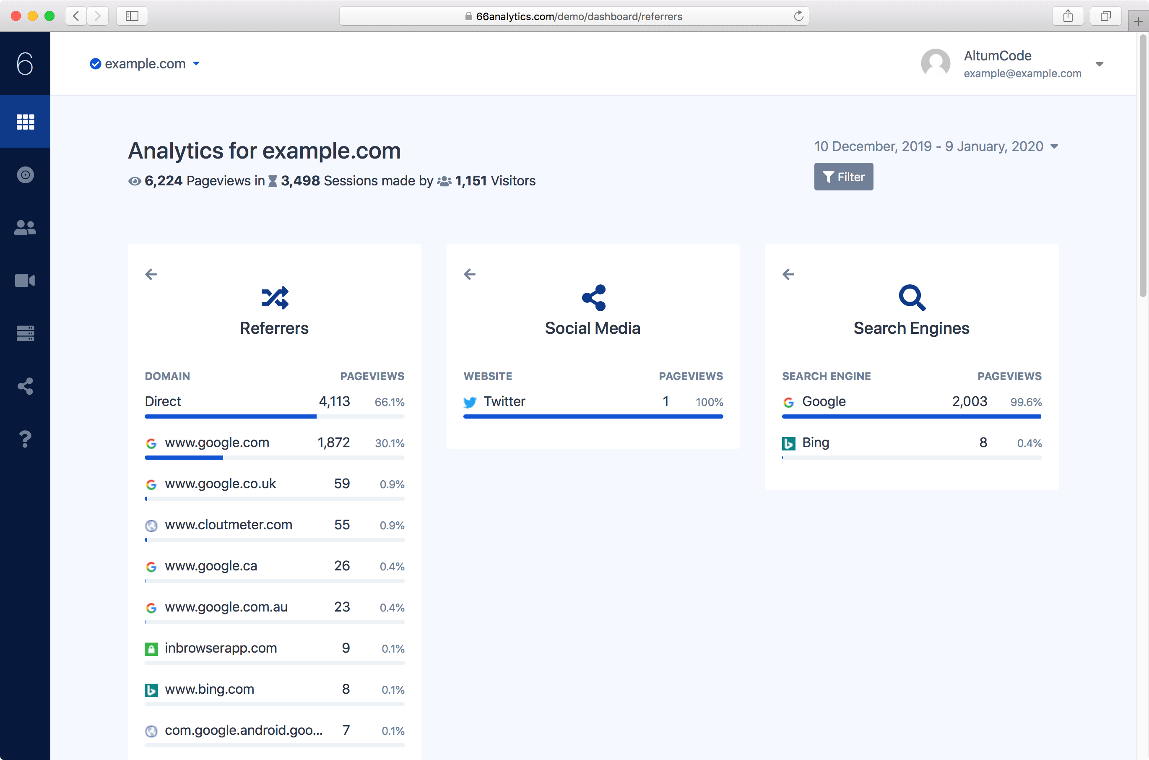1149x760 pixels.
Task: Select the Twitter social media entry
Action: 504,401
